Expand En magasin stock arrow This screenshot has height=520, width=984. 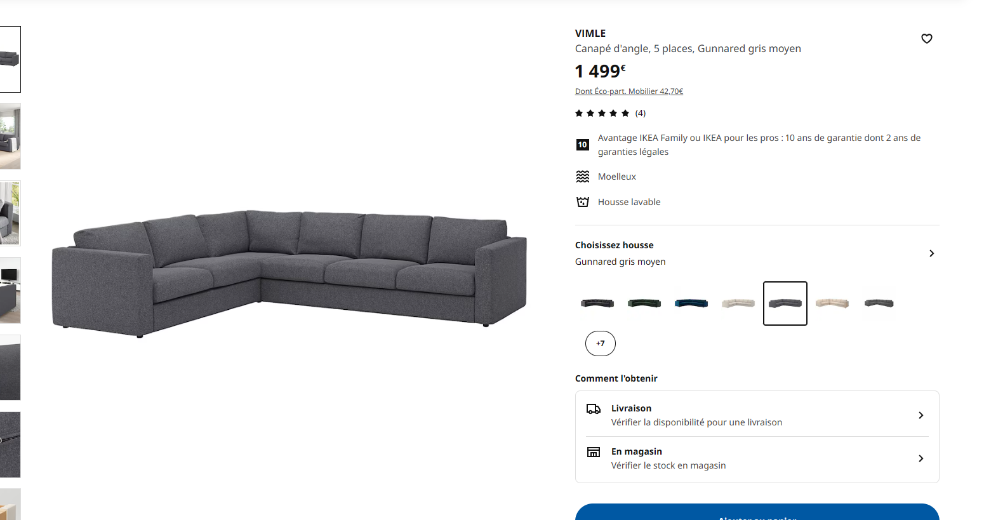pyautogui.click(x=921, y=458)
